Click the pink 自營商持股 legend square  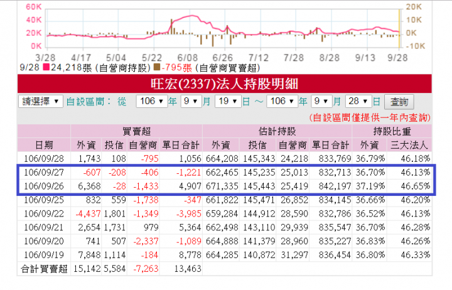(x=46, y=67)
